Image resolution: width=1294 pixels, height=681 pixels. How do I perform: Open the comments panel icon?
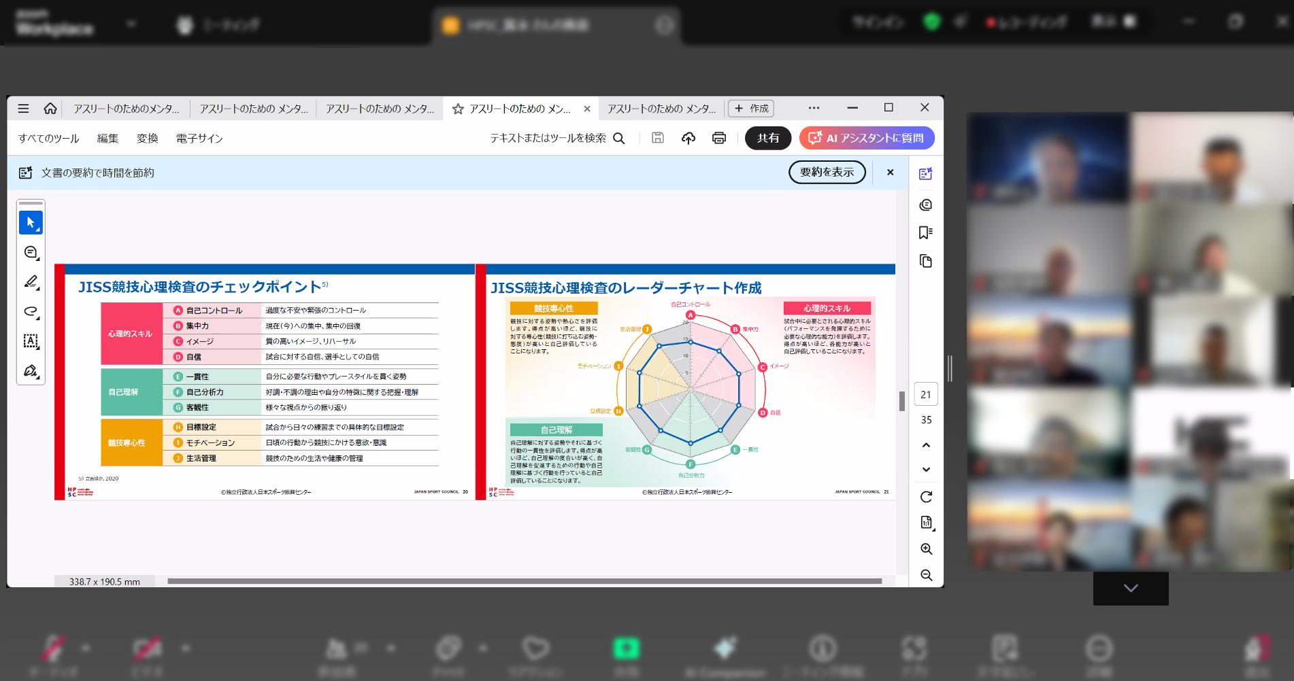point(926,205)
